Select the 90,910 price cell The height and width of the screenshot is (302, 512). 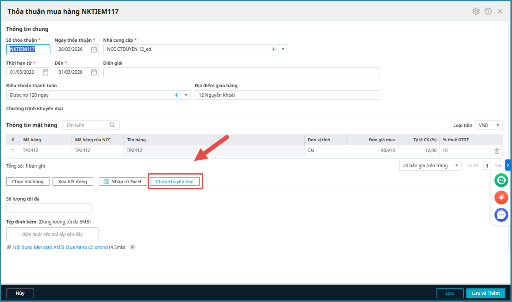[x=372, y=151]
